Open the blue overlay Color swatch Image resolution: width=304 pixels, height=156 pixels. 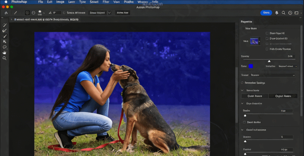click(251, 66)
